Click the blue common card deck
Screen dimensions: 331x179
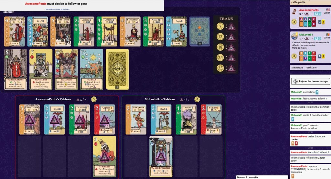(x=199, y=31)
